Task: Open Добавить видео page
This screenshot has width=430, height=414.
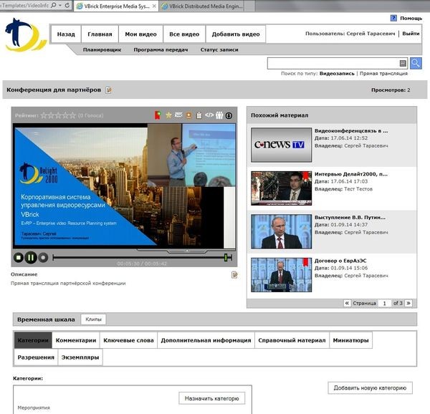Action: [236, 34]
